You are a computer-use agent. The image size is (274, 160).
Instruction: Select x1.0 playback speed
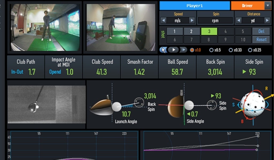pyautogui.click(x=195, y=50)
